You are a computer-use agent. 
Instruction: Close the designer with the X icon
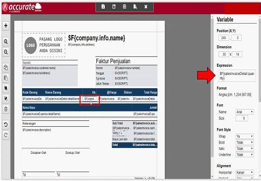click(x=146, y=6)
